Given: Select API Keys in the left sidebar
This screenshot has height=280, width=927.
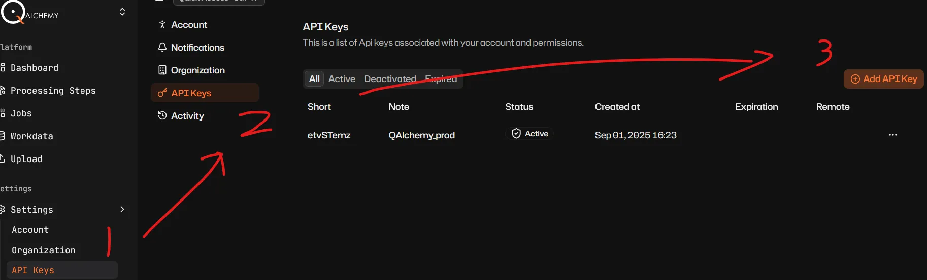Looking at the screenshot, I should pyautogui.click(x=62, y=270).
